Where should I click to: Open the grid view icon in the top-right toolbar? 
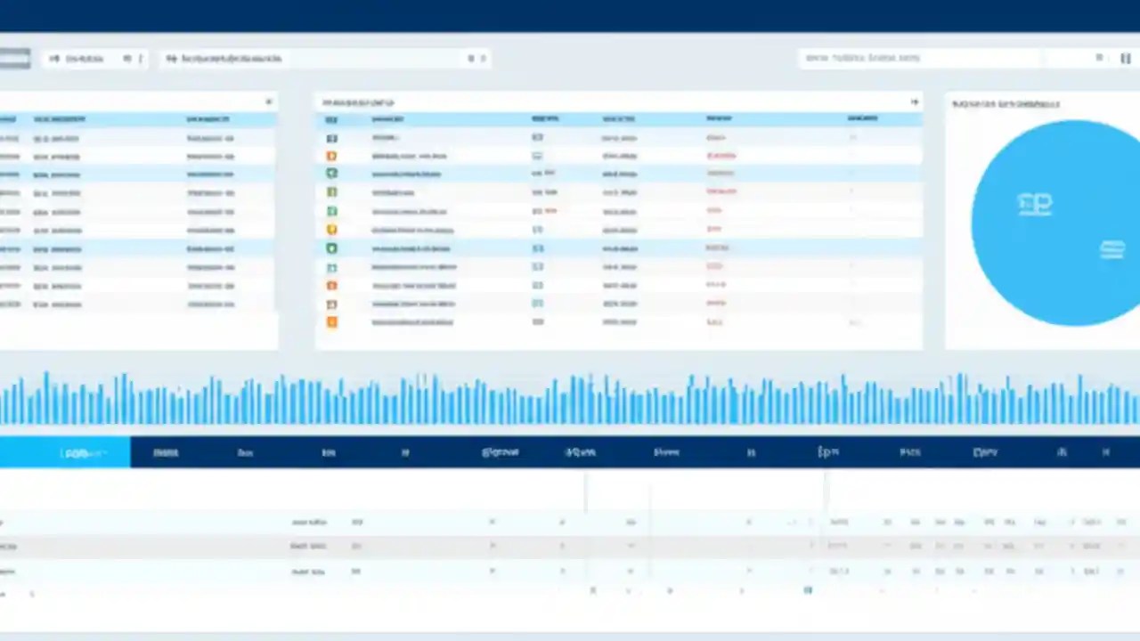pos(1125,58)
